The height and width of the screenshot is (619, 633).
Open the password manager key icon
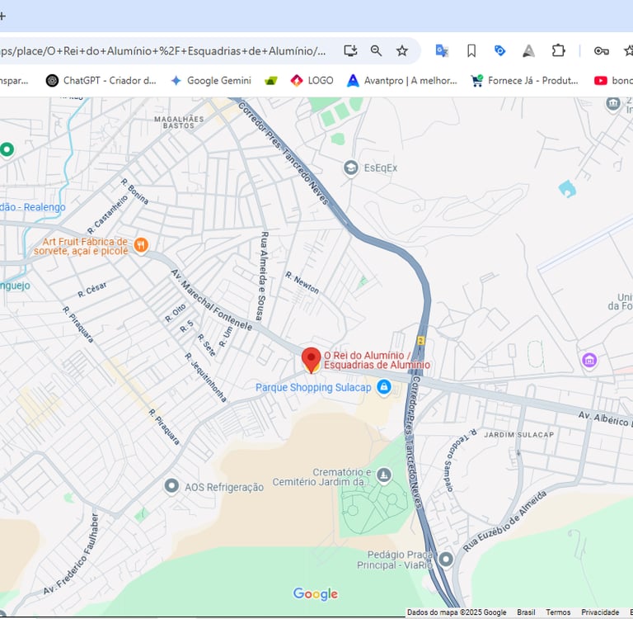tap(601, 51)
